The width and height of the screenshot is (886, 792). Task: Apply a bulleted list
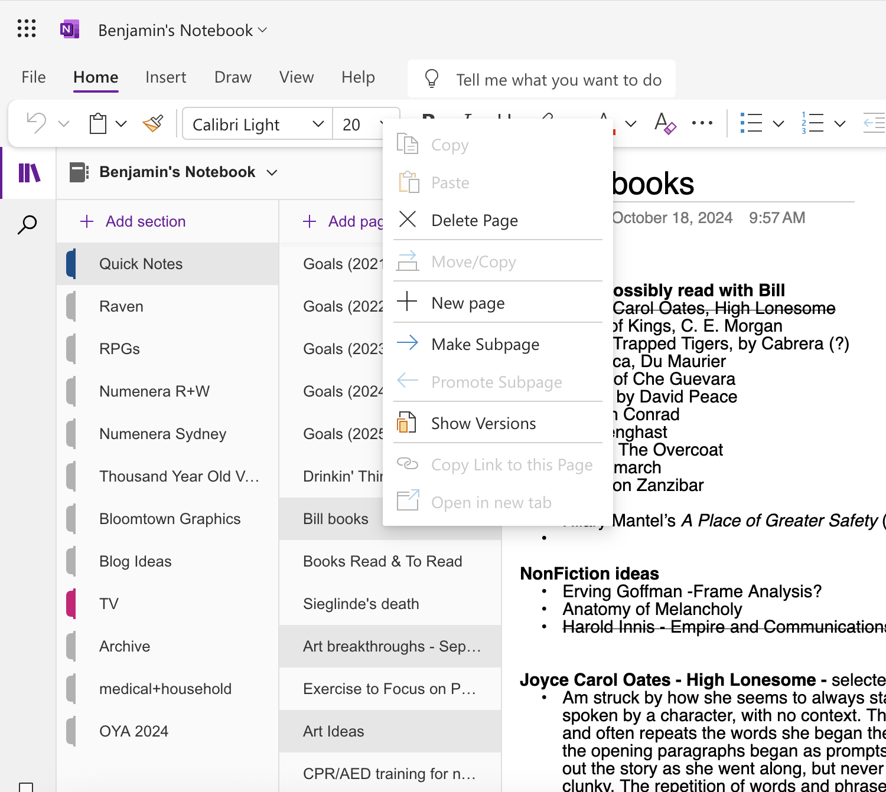tap(751, 123)
